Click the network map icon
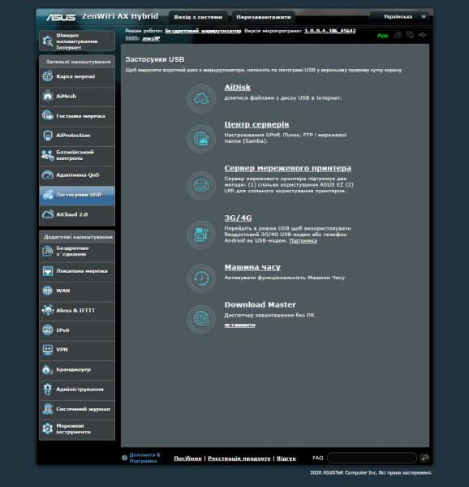 click(x=48, y=76)
